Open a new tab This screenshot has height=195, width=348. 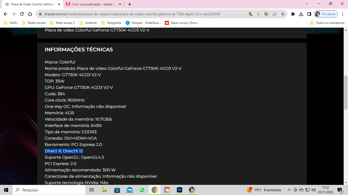(130, 4)
